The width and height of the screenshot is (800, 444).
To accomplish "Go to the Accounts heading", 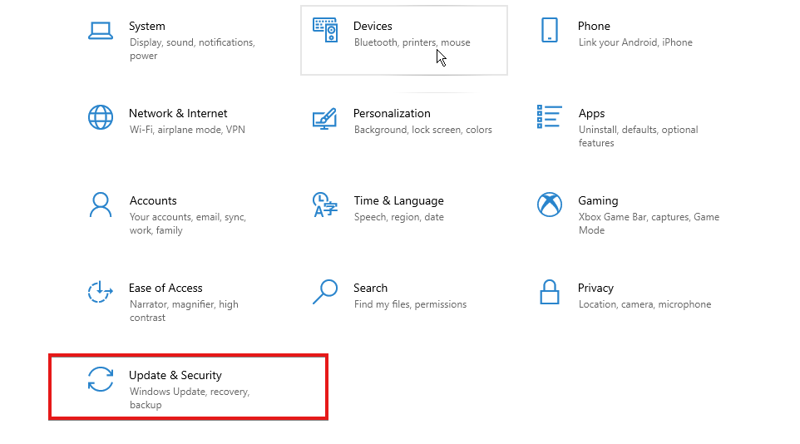I will (x=153, y=200).
